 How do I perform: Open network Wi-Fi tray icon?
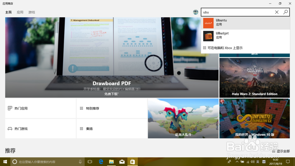pos(248,162)
